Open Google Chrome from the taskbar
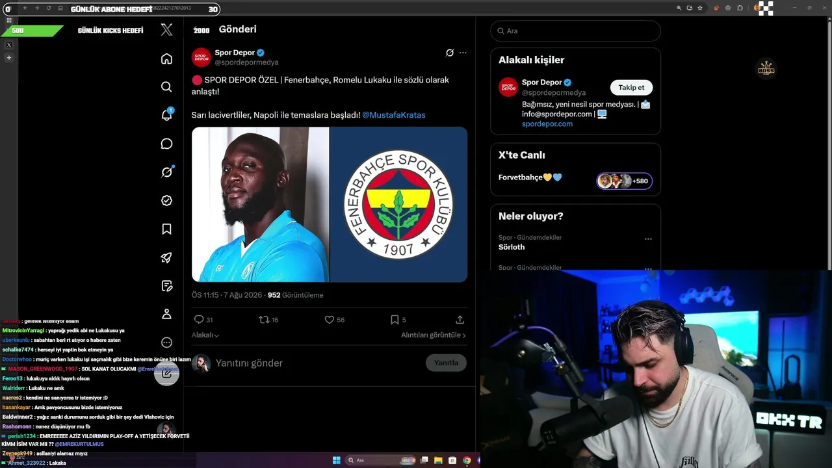This screenshot has height=468, width=832. [467, 460]
